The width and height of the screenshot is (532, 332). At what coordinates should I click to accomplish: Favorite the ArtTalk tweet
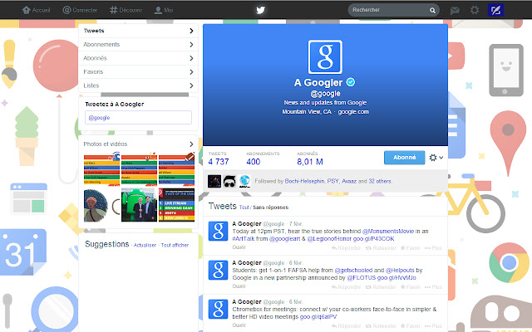410,248
